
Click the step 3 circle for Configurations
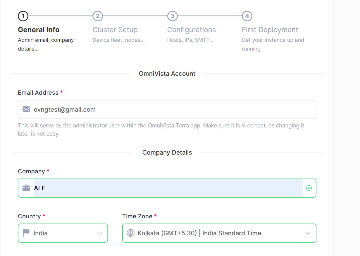tap(172, 16)
